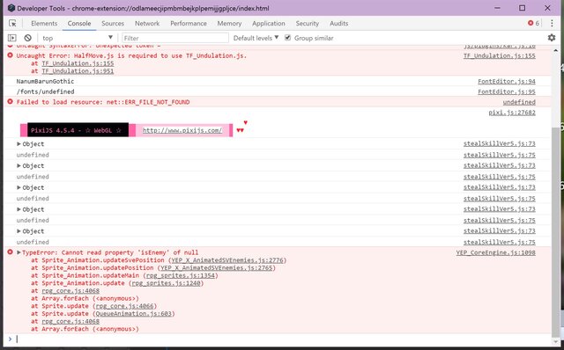Open the Performance tab
This screenshot has height=350, width=564.
click(x=189, y=24)
